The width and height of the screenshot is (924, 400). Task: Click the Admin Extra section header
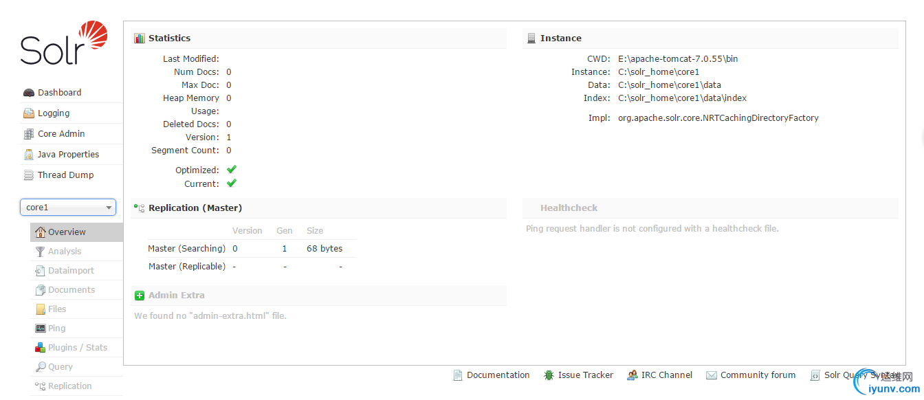pos(319,296)
